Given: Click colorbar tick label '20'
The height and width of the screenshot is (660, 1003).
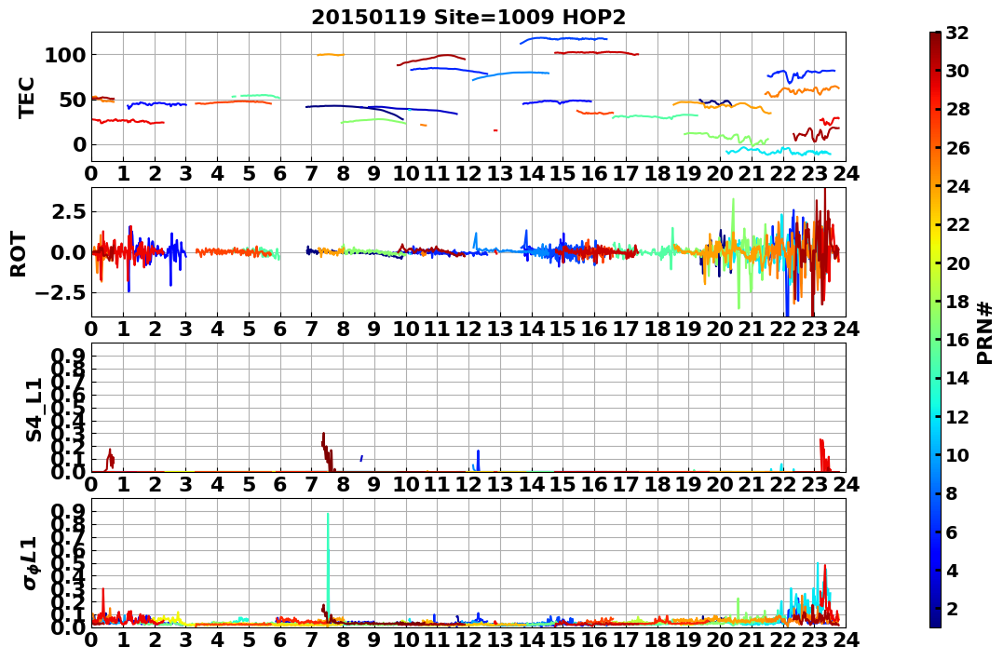Looking at the screenshot, I should pyautogui.click(x=957, y=263).
